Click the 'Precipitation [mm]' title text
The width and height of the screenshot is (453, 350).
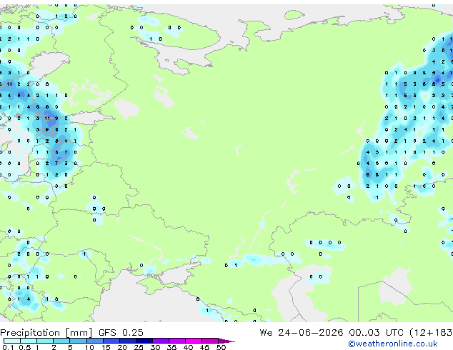(x=46, y=333)
